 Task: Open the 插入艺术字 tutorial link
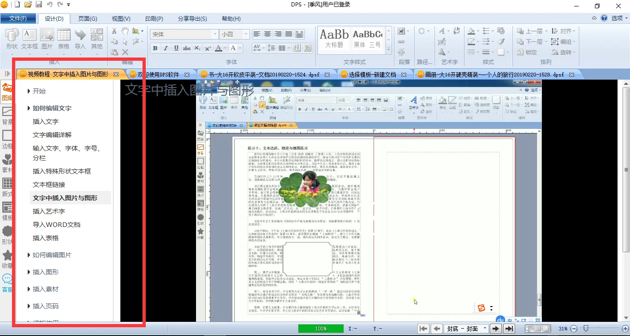click(x=49, y=211)
